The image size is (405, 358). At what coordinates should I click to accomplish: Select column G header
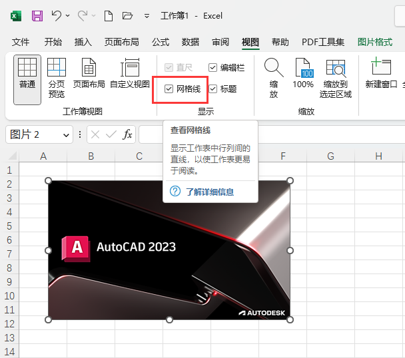(330, 156)
